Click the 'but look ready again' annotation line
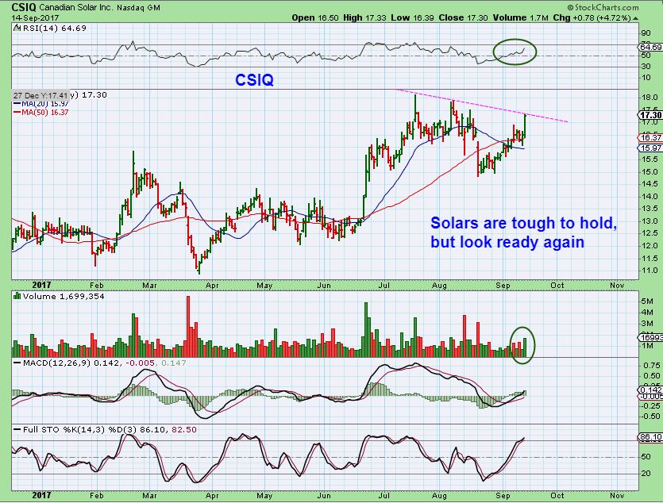The image size is (663, 503). click(x=507, y=242)
